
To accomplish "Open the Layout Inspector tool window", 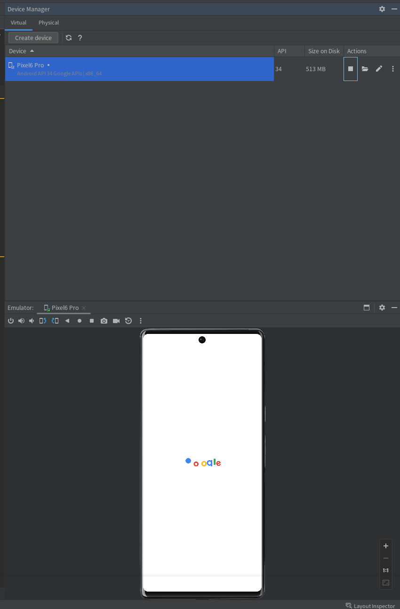I will coord(370,606).
